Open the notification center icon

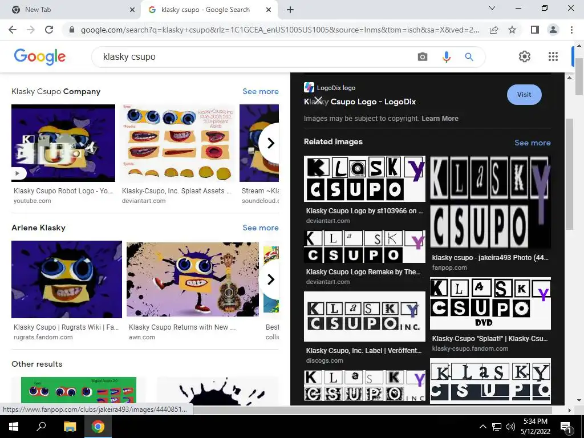566,427
